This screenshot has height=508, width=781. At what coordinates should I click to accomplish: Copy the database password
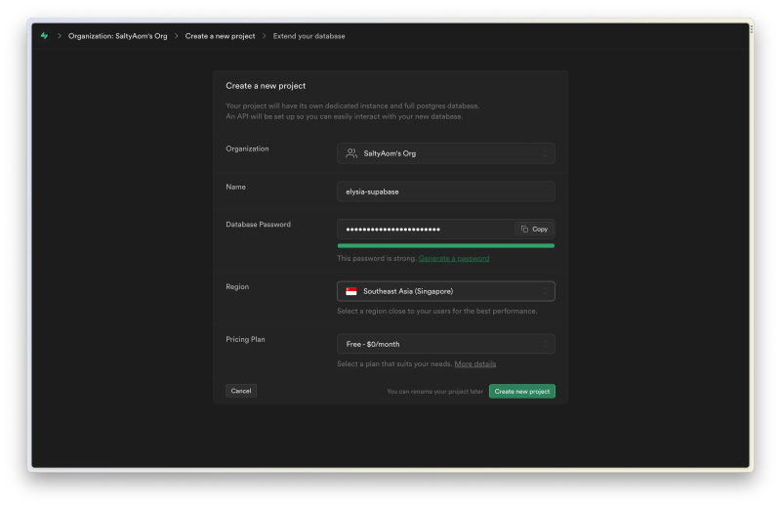tap(534, 230)
